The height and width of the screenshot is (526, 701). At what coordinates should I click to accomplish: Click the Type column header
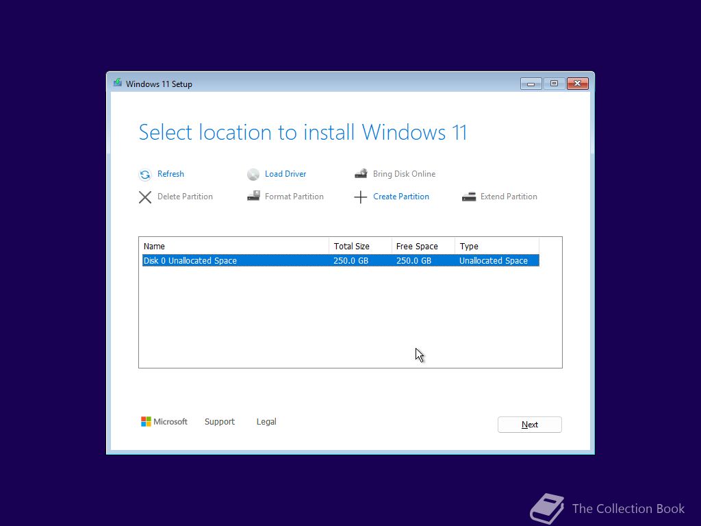pyautogui.click(x=497, y=246)
